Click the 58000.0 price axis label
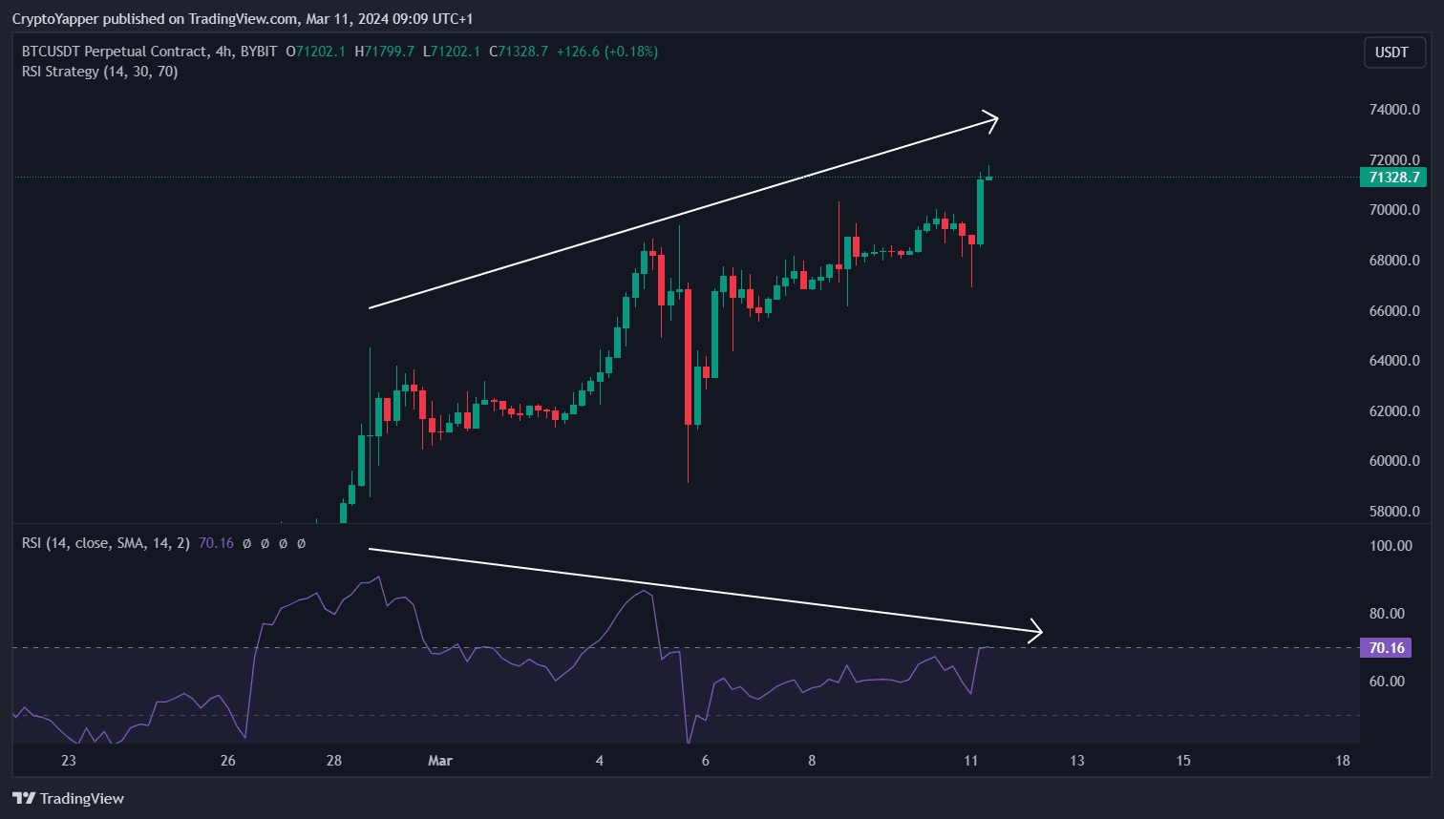 coord(1394,512)
